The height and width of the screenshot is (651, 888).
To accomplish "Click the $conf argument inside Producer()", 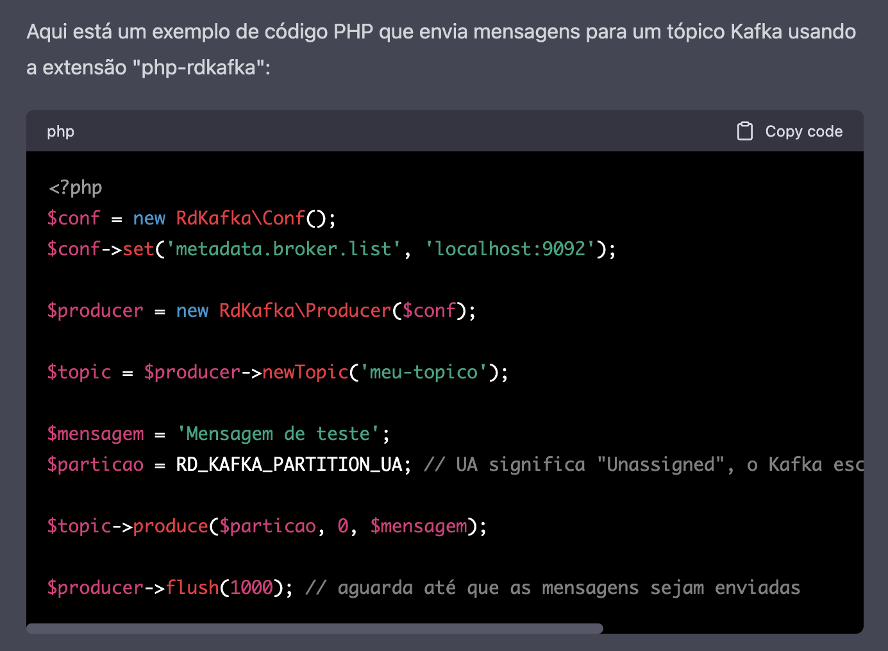I will [429, 310].
